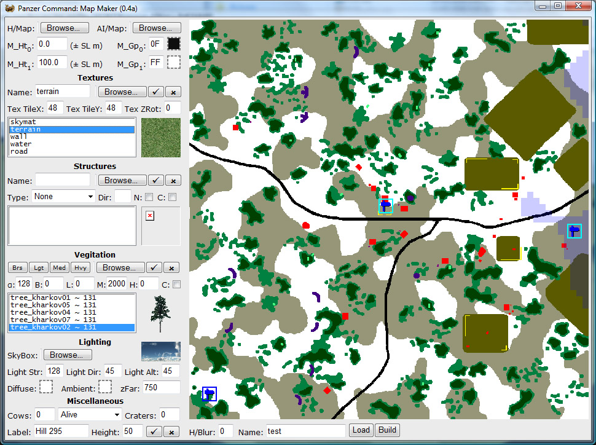Select signpost marker in blue box bottom-left

tap(209, 393)
